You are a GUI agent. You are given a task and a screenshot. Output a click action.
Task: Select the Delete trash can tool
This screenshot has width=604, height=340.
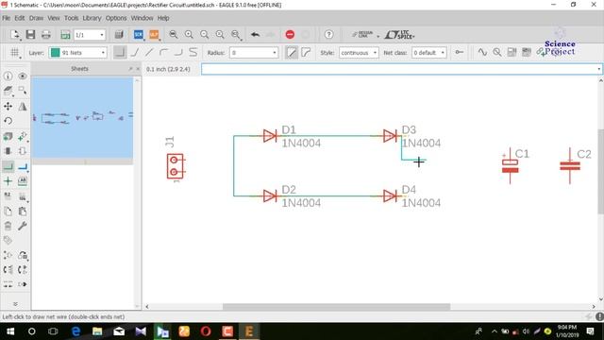click(x=8, y=226)
